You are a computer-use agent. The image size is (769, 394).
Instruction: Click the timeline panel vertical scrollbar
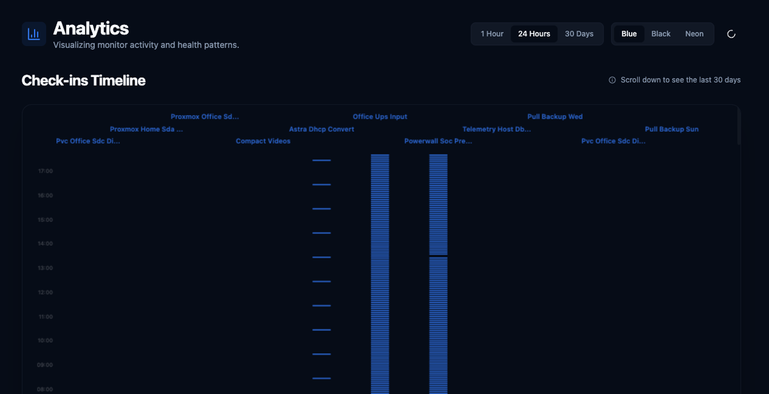tap(739, 127)
